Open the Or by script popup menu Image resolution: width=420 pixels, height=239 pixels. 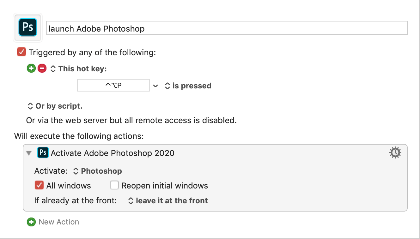(55, 106)
